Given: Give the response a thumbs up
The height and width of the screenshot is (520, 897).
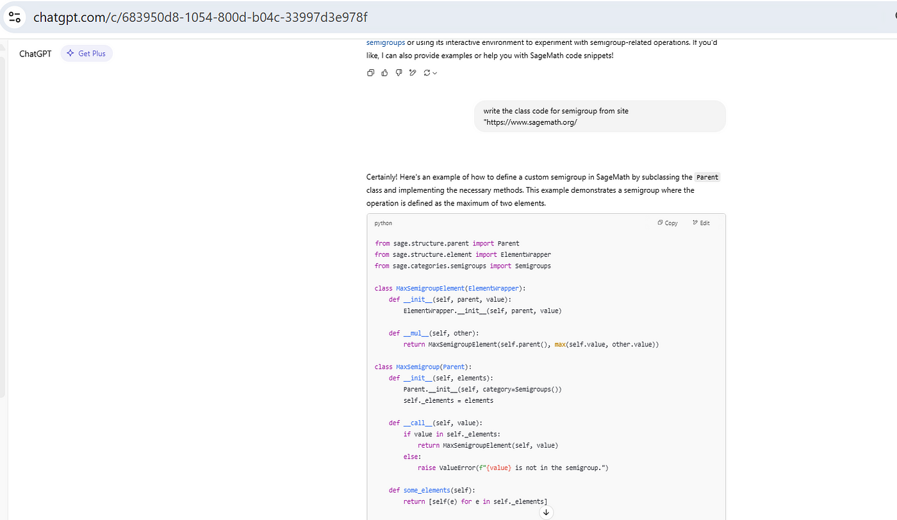Looking at the screenshot, I should click(x=384, y=73).
